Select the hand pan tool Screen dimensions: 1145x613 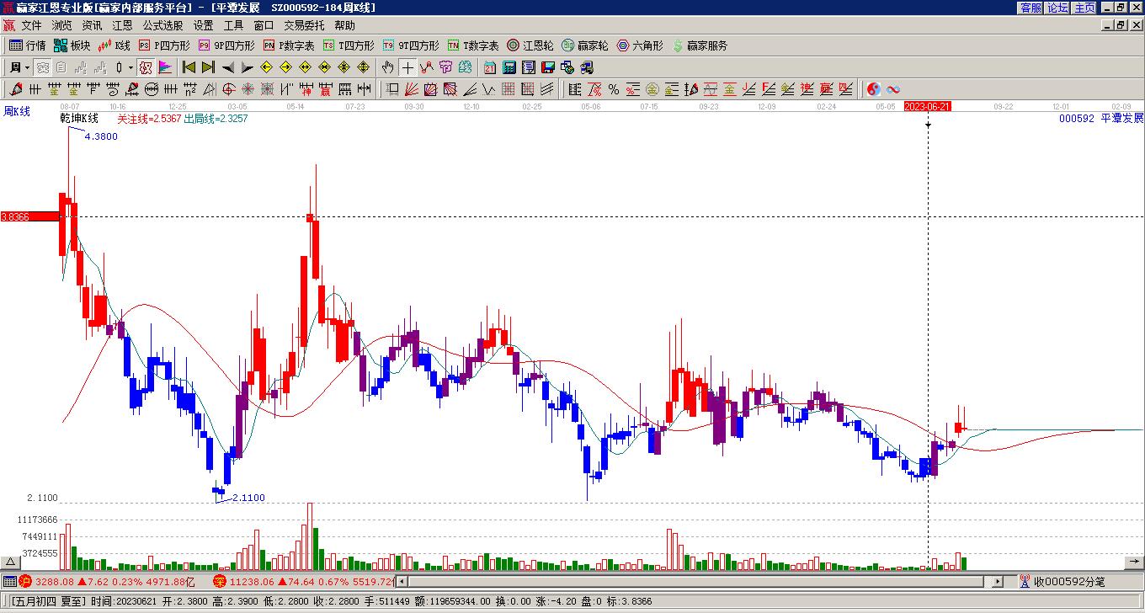tap(387, 67)
